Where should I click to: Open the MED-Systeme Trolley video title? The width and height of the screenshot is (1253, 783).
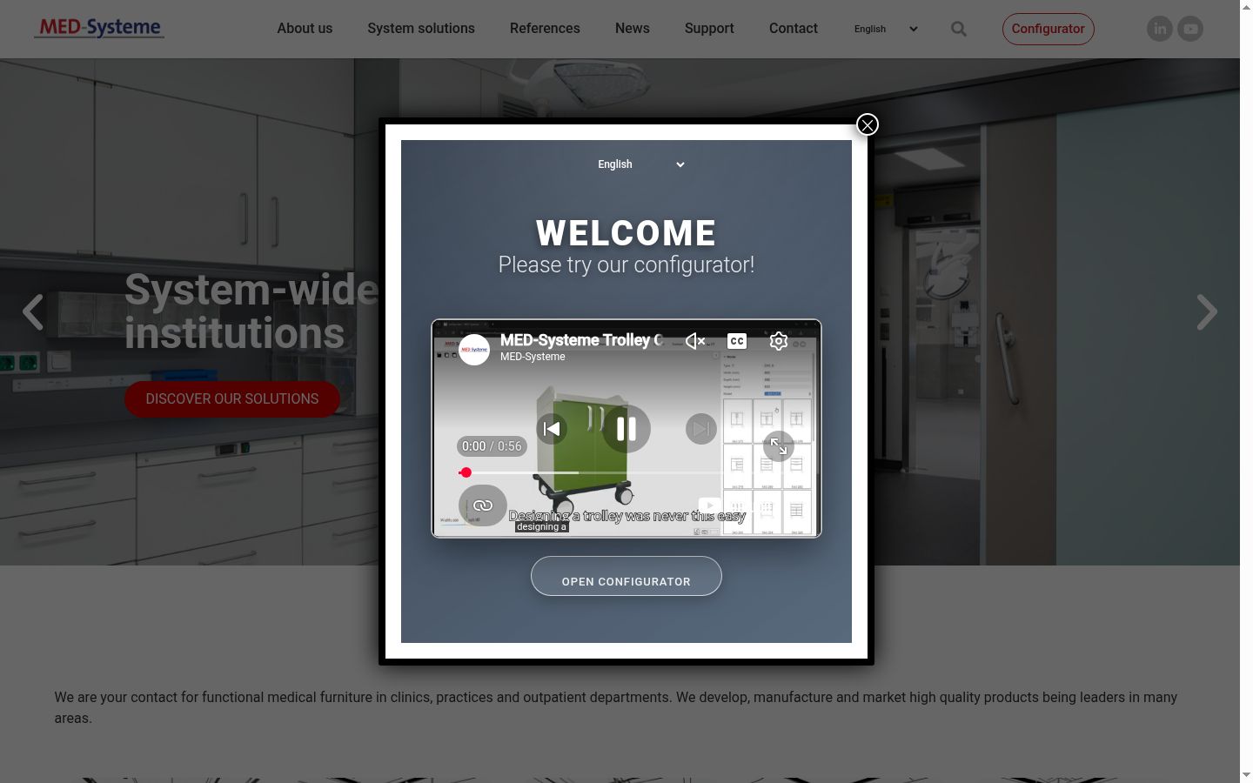[581, 340]
